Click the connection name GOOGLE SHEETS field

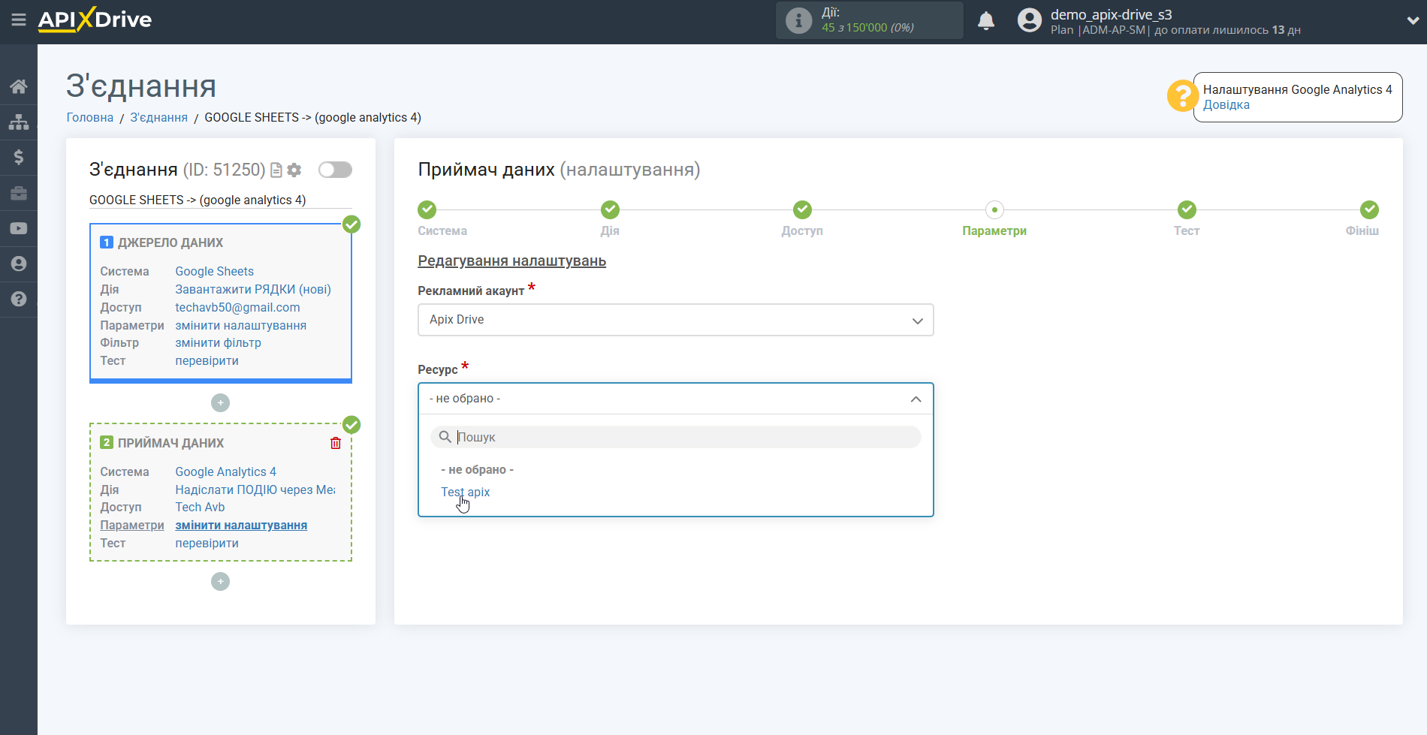(x=220, y=200)
